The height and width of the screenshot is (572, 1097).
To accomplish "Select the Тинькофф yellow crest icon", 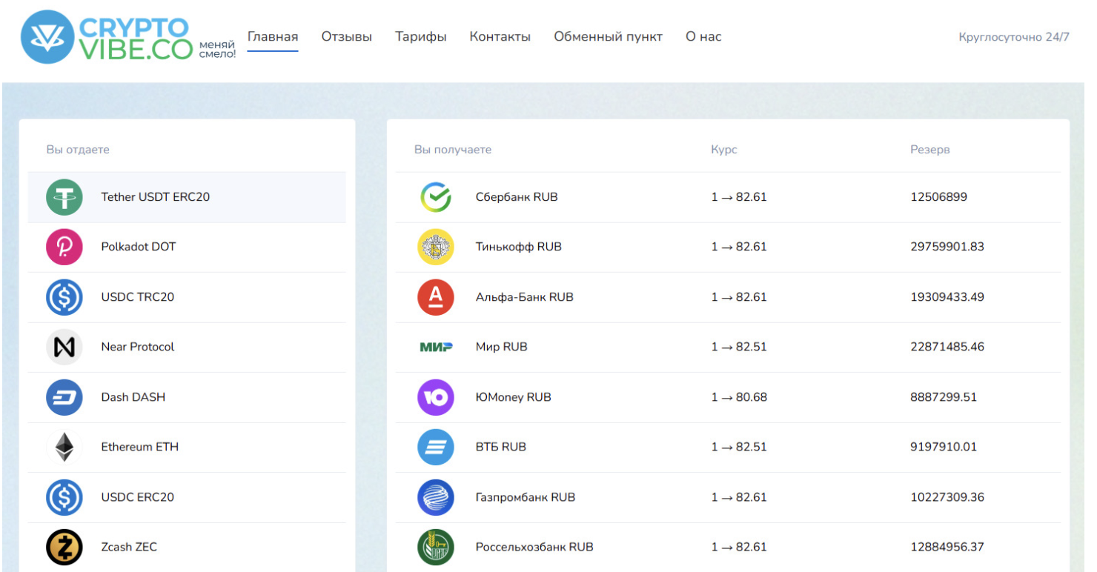I will 436,247.
